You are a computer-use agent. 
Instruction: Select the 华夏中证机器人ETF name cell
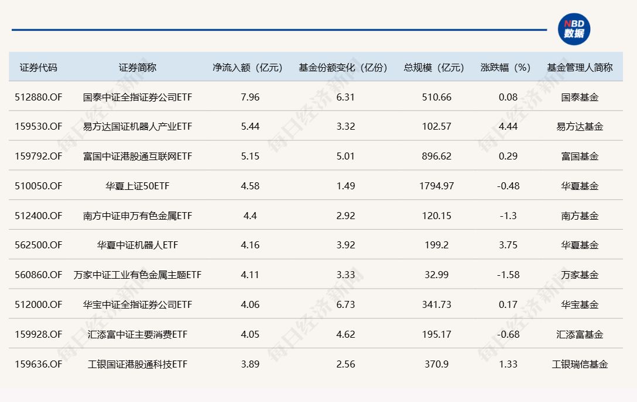[138, 245]
